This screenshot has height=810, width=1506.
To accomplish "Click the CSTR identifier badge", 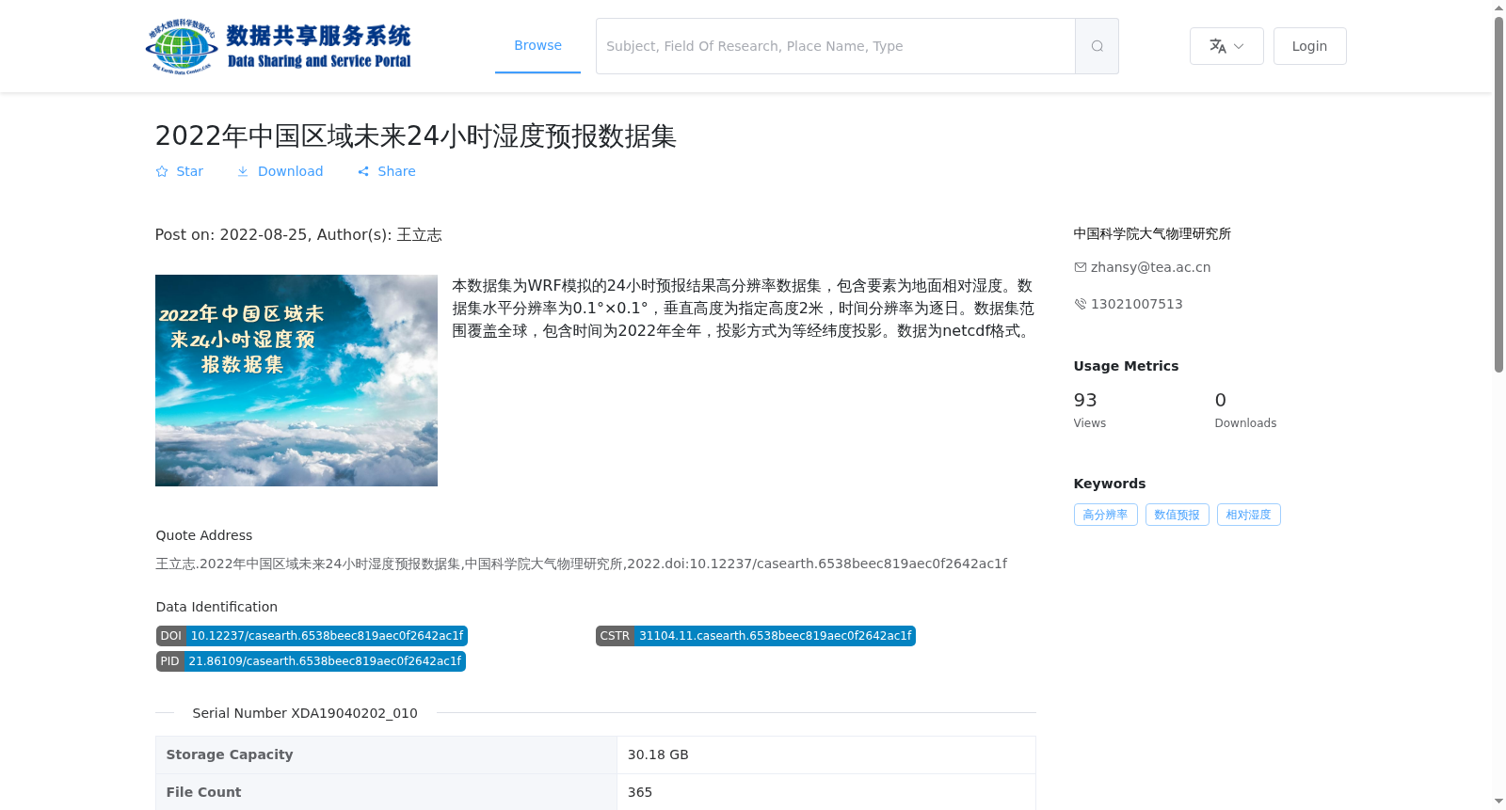I will pyautogui.click(x=755, y=636).
